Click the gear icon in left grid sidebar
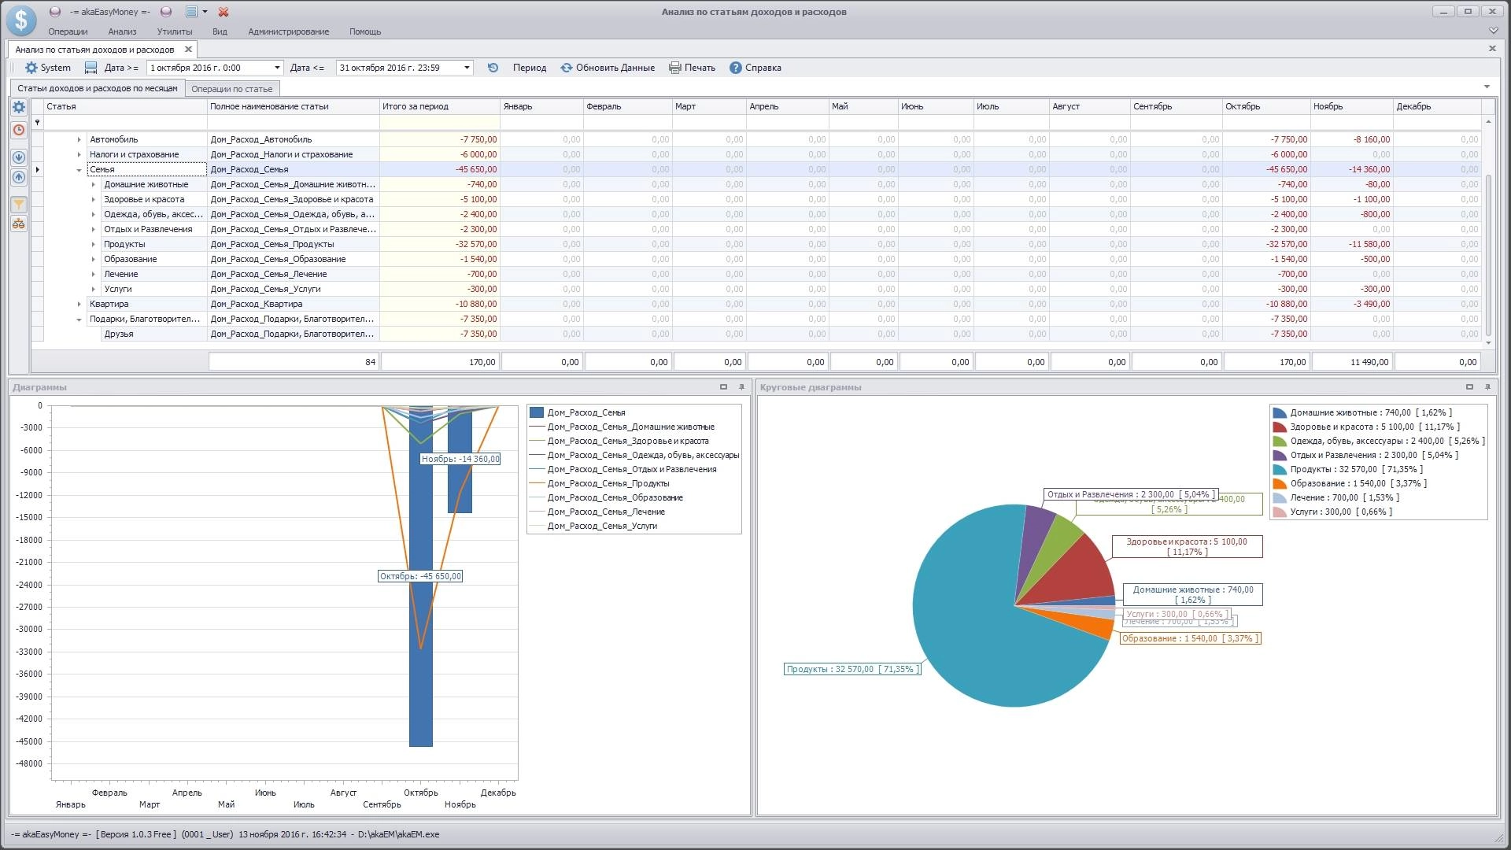Viewport: 1511px width, 850px height. pos(19,108)
